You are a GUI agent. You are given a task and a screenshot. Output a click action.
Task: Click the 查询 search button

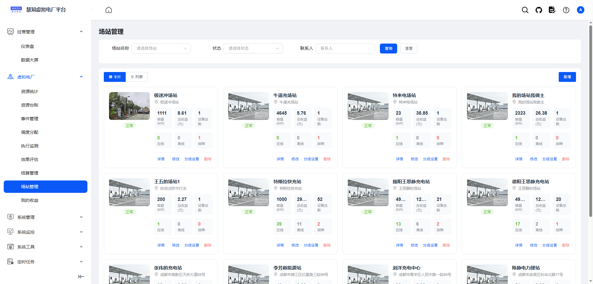[x=389, y=49]
